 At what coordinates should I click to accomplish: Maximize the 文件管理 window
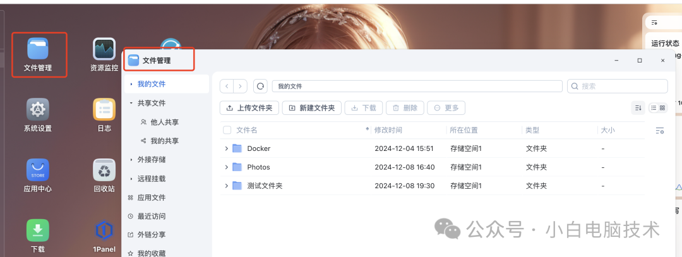pyautogui.click(x=639, y=61)
